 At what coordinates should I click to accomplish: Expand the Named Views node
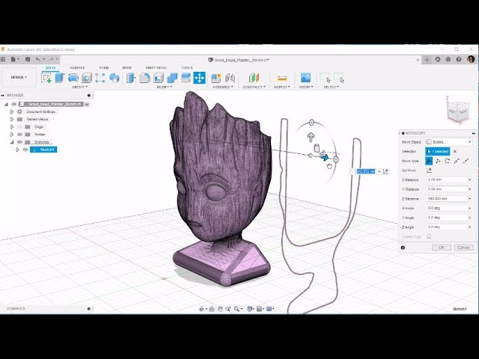click(x=12, y=120)
